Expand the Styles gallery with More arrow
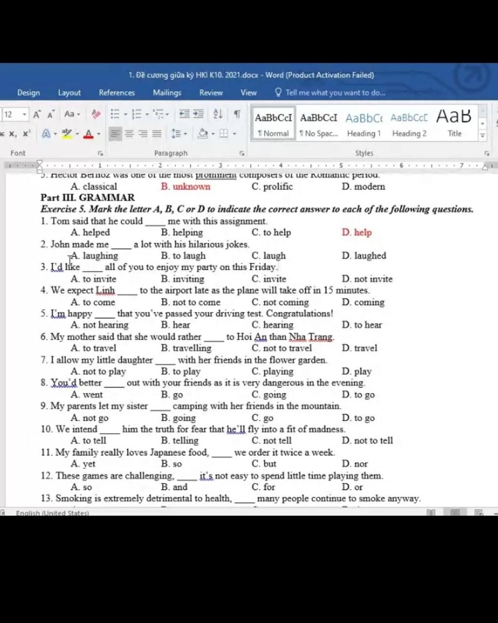 (x=482, y=136)
